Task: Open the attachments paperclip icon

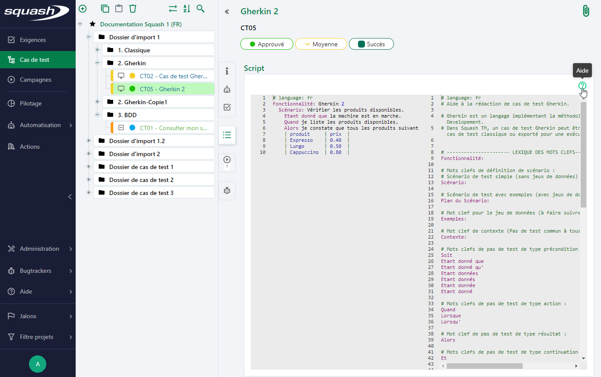Action: coord(586,11)
